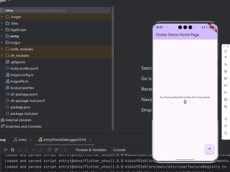The width and height of the screenshot is (230, 172).
Task: Click the Step Out debugger button
Action: [41, 150]
